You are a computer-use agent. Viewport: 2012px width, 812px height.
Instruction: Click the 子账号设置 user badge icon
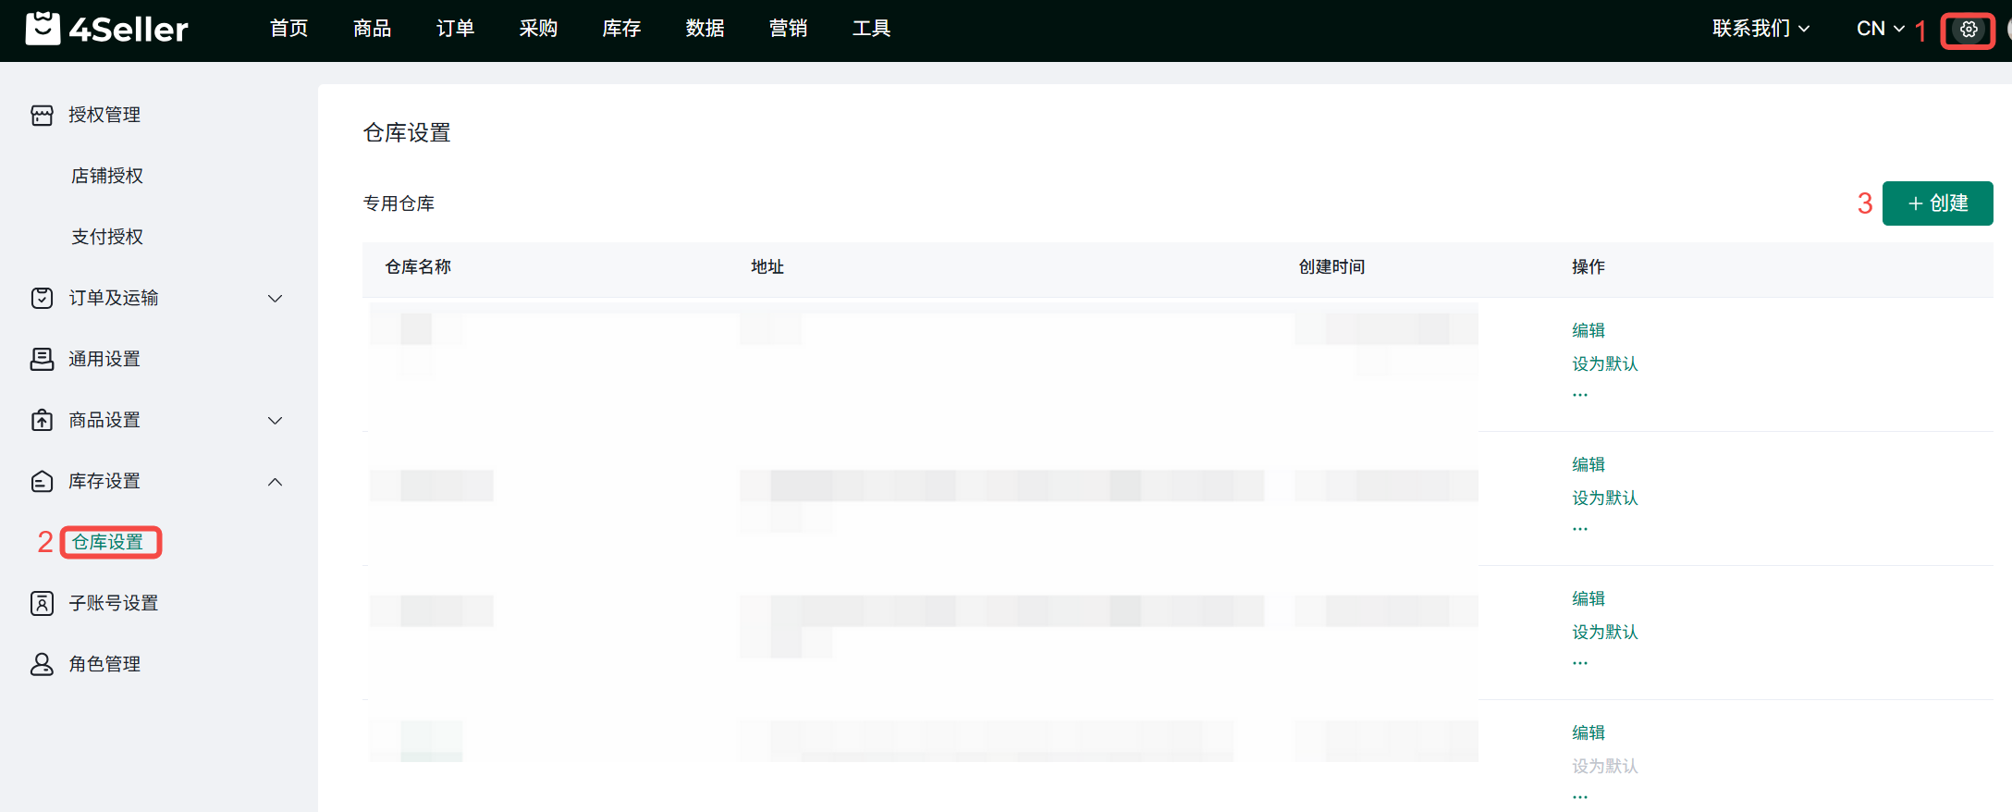(42, 603)
